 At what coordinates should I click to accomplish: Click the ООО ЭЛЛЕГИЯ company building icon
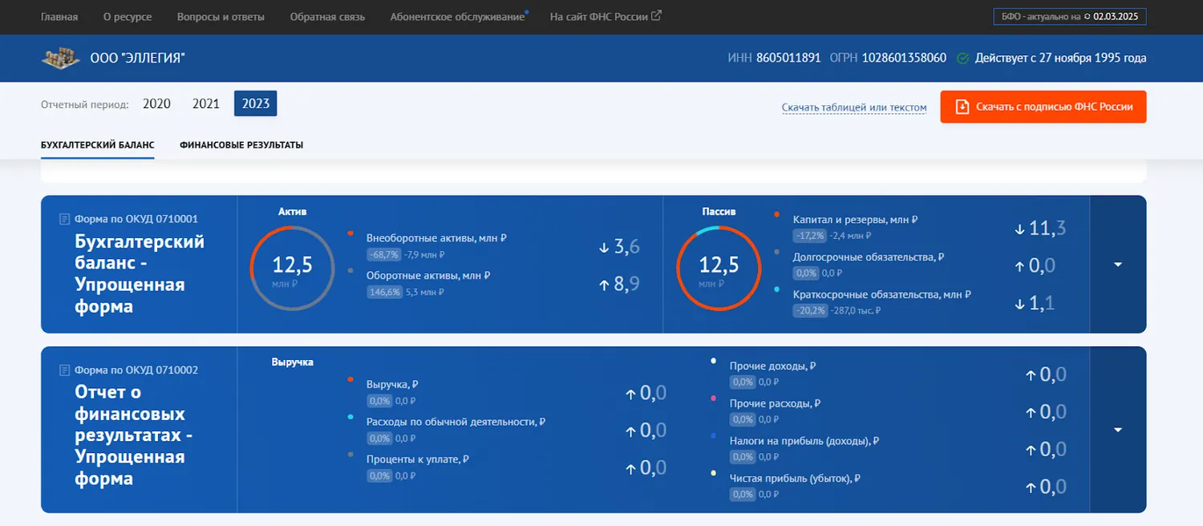(61, 58)
